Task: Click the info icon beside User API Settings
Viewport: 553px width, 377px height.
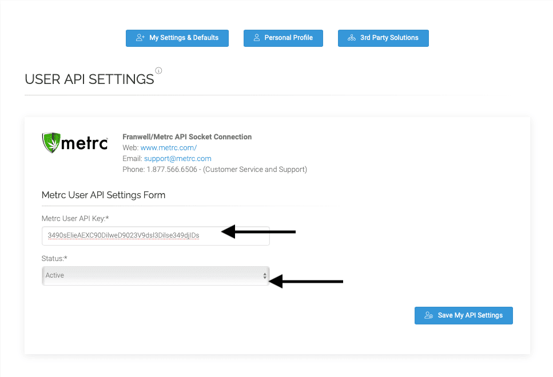Action: pos(159,70)
